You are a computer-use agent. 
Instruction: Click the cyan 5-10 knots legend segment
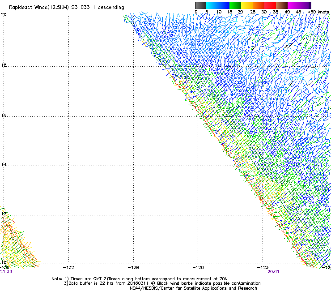(212, 5)
